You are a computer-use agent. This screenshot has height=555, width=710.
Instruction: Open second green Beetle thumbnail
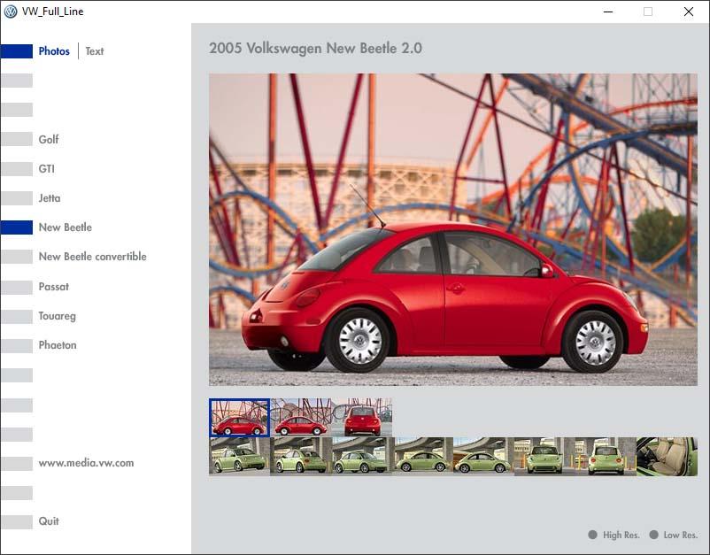(x=301, y=457)
